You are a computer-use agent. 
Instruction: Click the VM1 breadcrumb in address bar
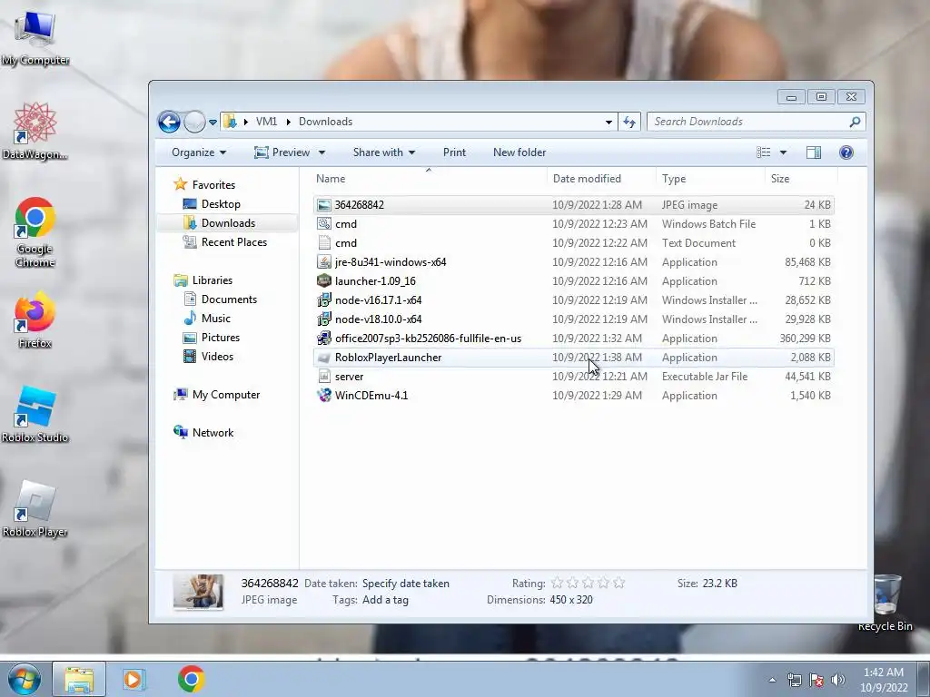pos(266,122)
